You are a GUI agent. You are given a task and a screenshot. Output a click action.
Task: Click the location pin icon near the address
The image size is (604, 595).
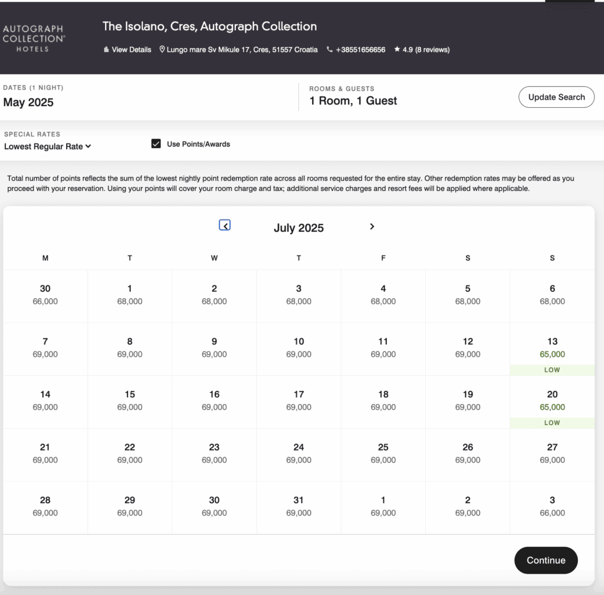[x=162, y=50]
